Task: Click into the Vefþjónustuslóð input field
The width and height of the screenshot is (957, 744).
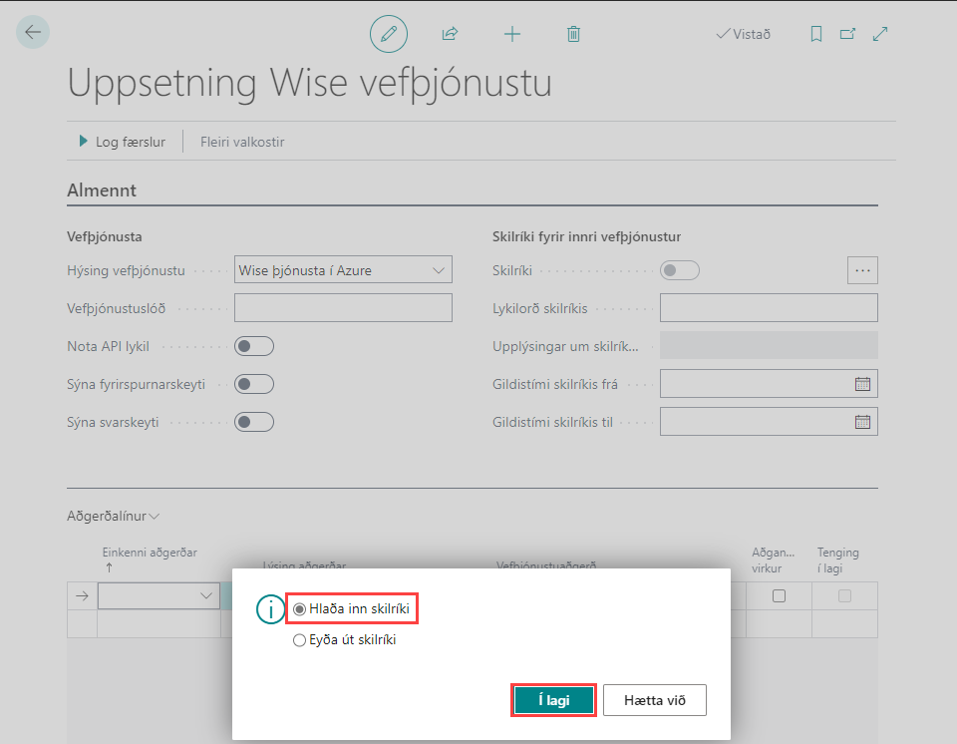Action: (x=342, y=308)
